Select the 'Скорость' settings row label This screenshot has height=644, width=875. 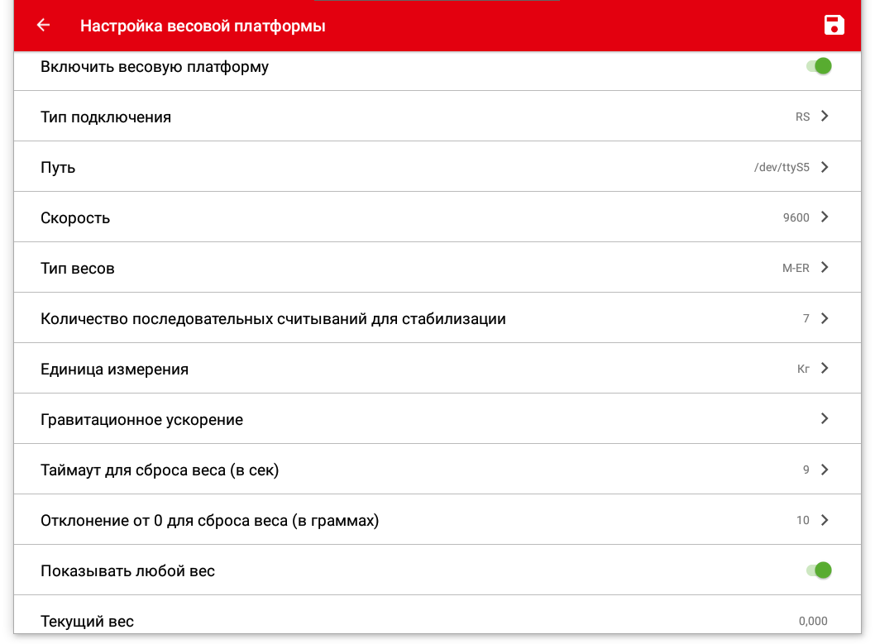[x=75, y=218]
